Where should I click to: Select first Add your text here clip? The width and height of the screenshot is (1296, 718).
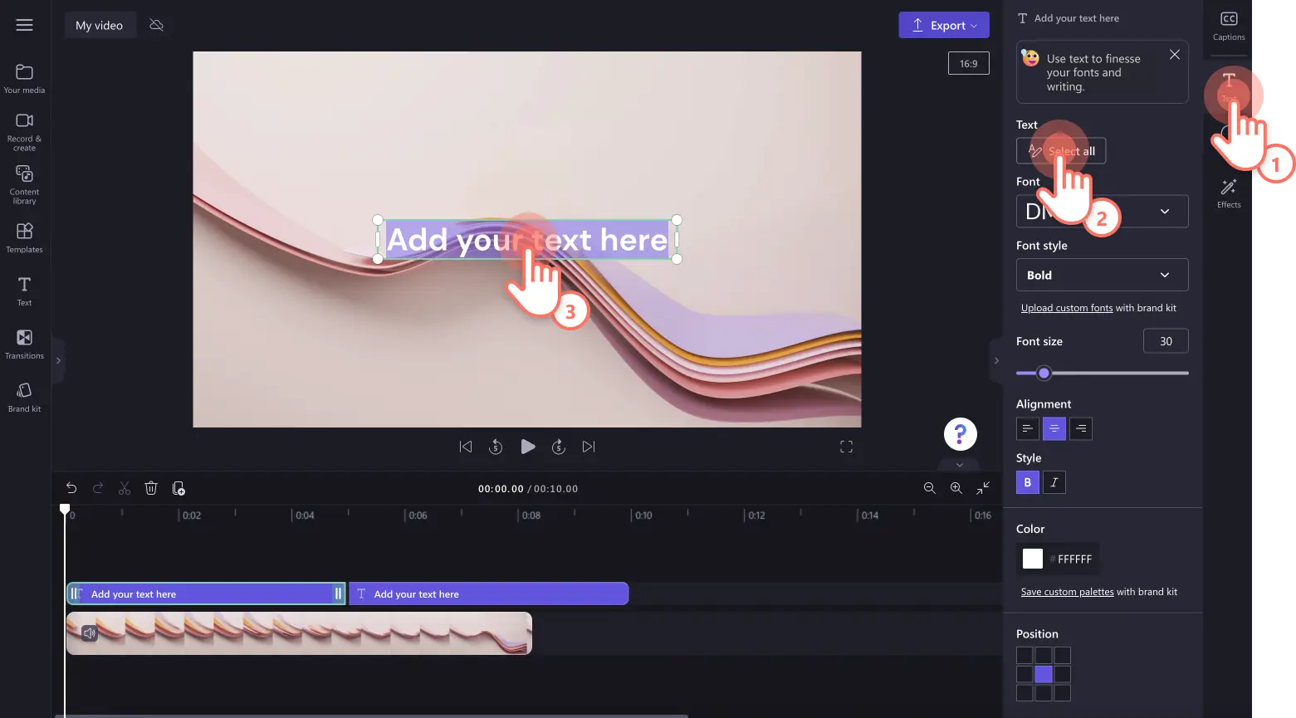tap(206, 593)
